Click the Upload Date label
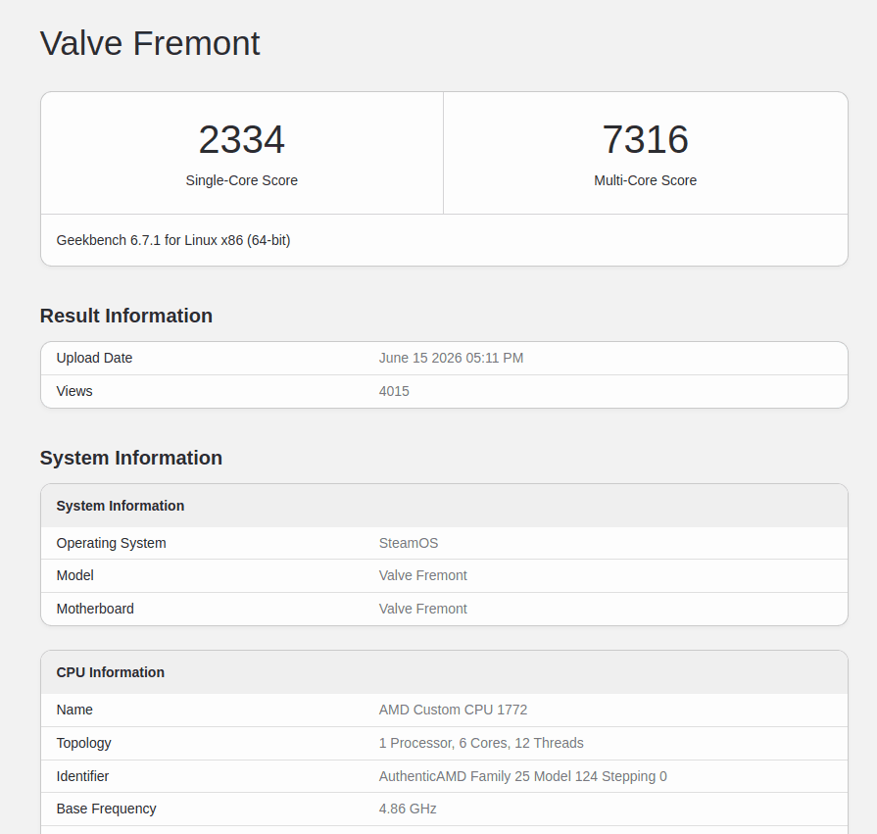 click(94, 358)
